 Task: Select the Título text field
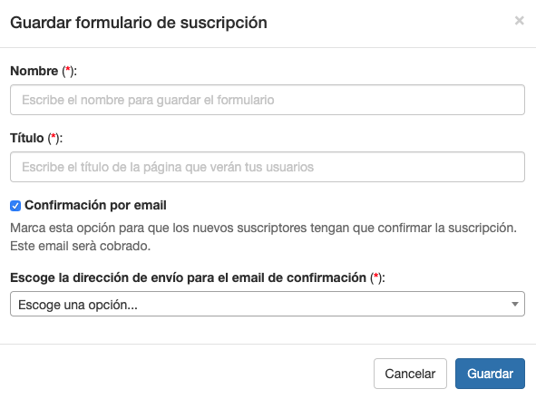[x=268, y=167]
